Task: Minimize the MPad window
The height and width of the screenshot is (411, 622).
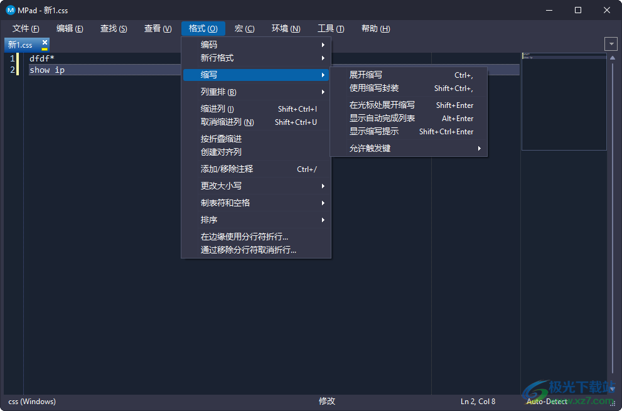Action: pos(549,10)
